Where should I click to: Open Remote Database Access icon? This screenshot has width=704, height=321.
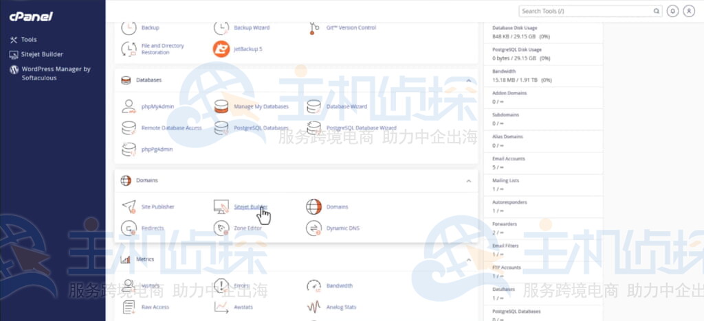tap(129, 128)
